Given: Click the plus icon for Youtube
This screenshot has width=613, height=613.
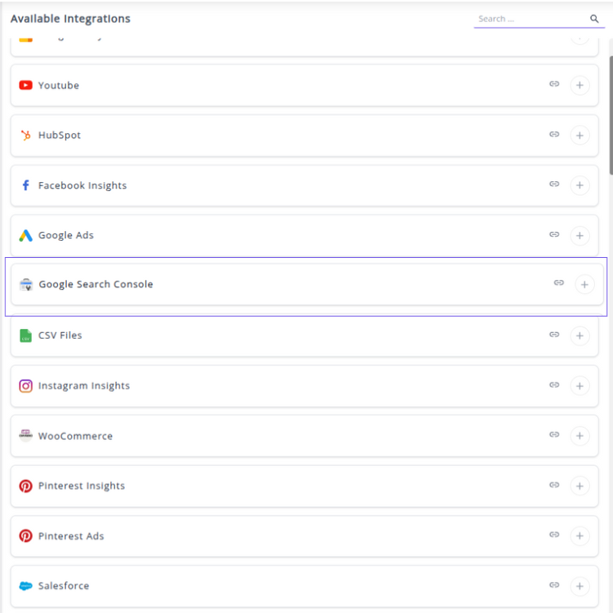Looking at the screenshot, I should (580, 86).
